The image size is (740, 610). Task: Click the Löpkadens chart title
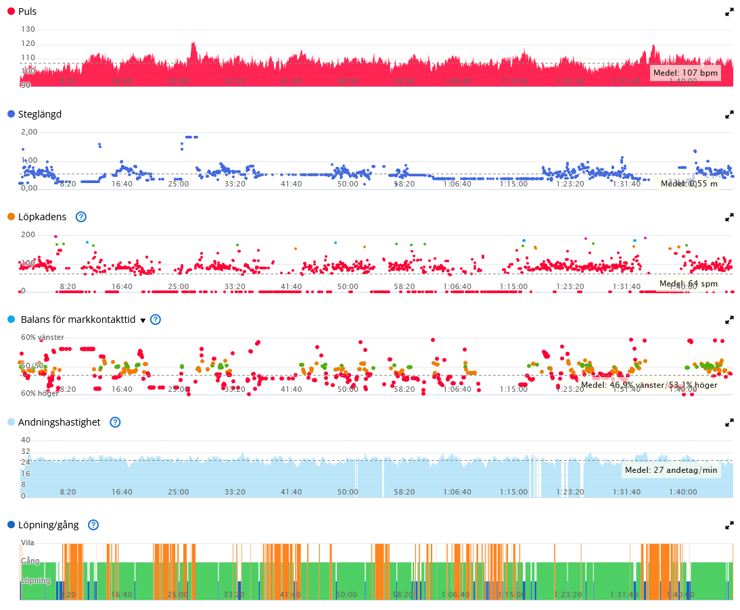coord(42,217)
